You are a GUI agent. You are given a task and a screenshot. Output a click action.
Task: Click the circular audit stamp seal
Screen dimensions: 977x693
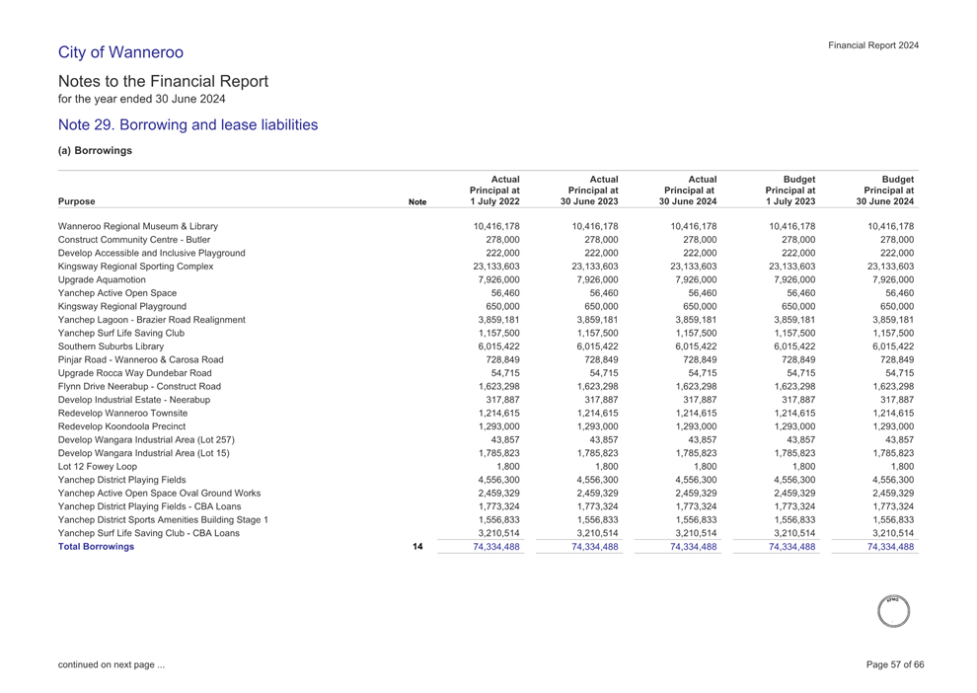click(895, 610)
